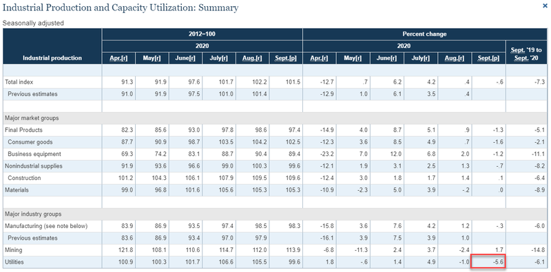Viewport: 551px width, 272px height.
Task: Click the Industrial production column header
Action: (52, 58)
